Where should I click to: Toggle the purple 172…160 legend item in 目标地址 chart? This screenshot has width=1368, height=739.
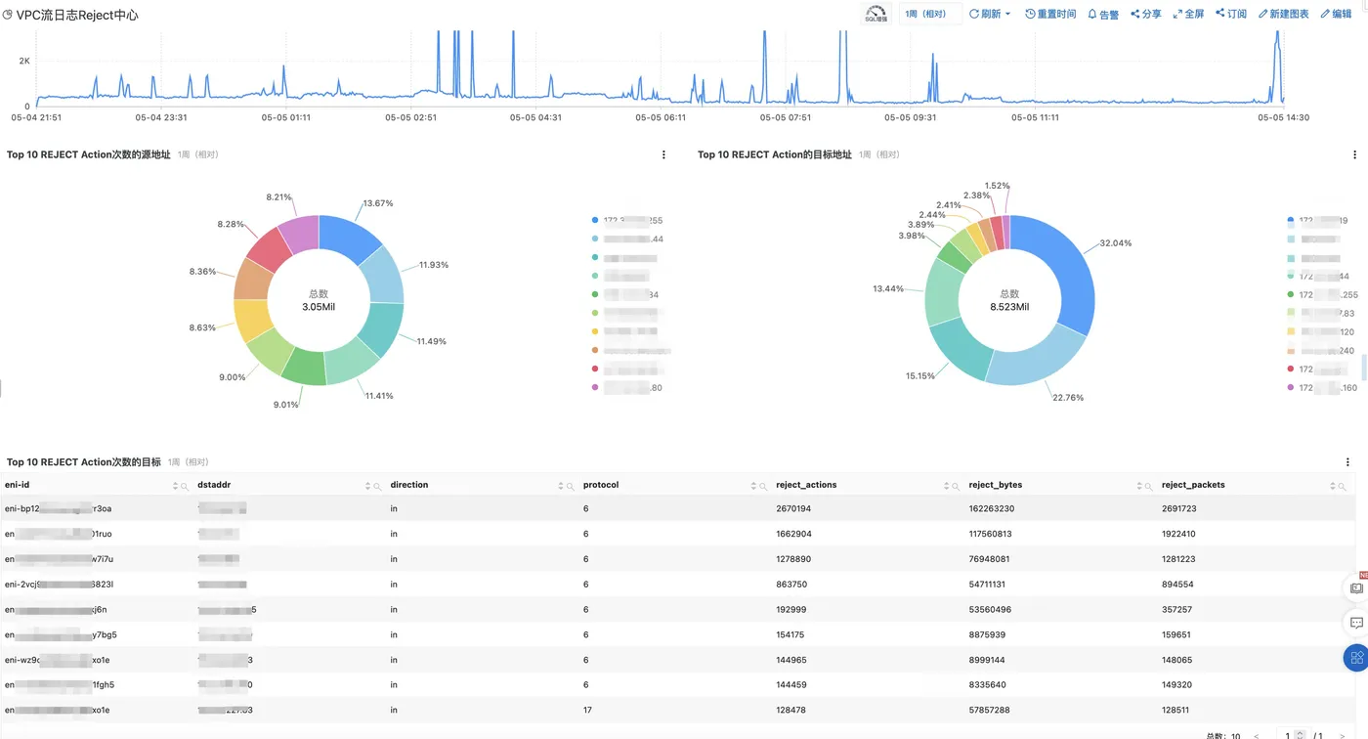[1321, 388]
